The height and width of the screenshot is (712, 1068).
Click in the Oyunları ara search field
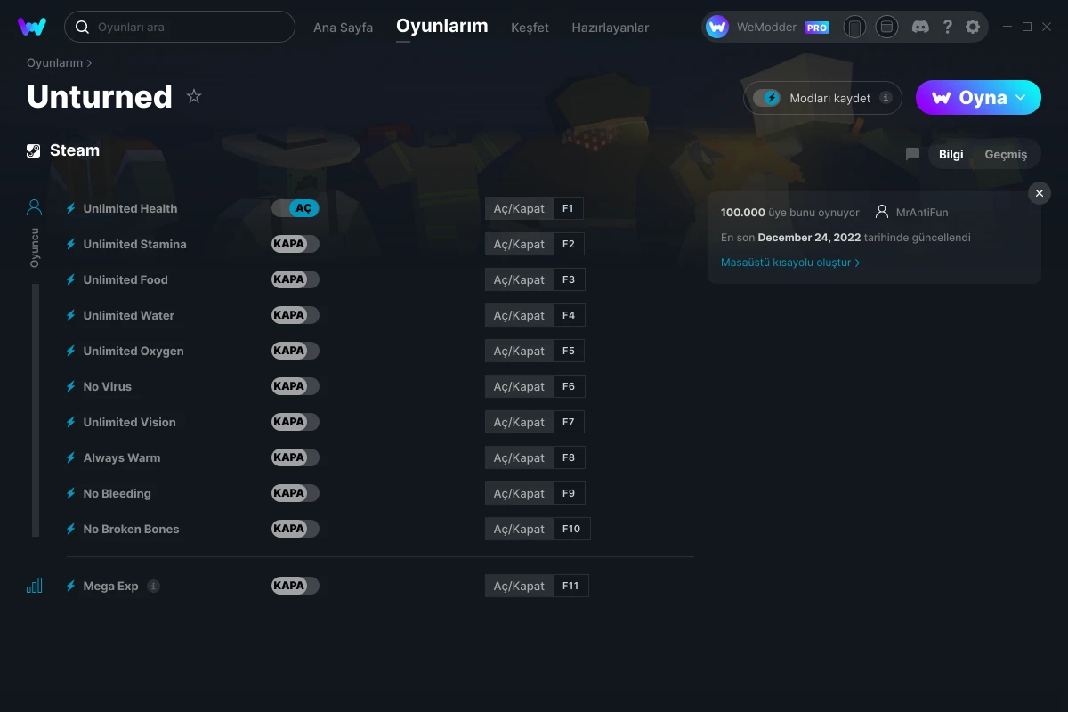pos(179,27)
